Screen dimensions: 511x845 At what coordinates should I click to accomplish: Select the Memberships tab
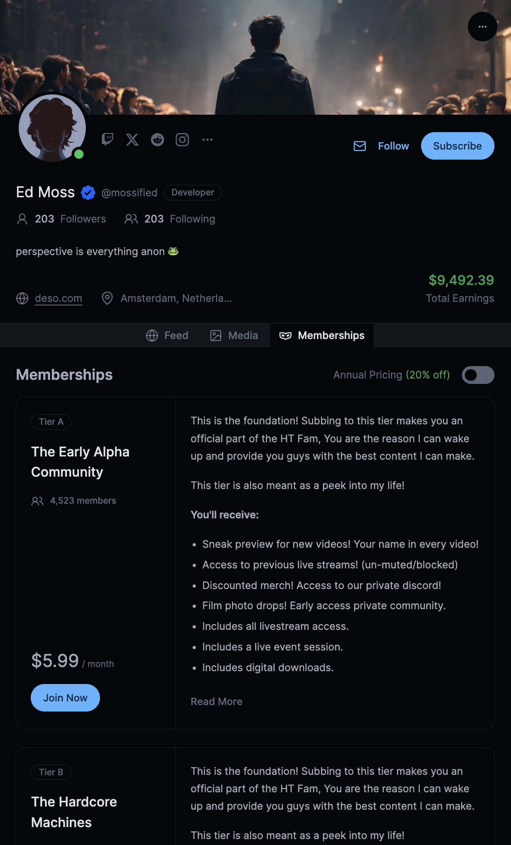point(322,335)
